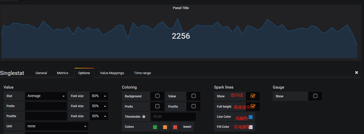Screen dimensions: 364x134
Task: Uncheck the Spark lines Show checkbox
Action: (x=253, y=96)
